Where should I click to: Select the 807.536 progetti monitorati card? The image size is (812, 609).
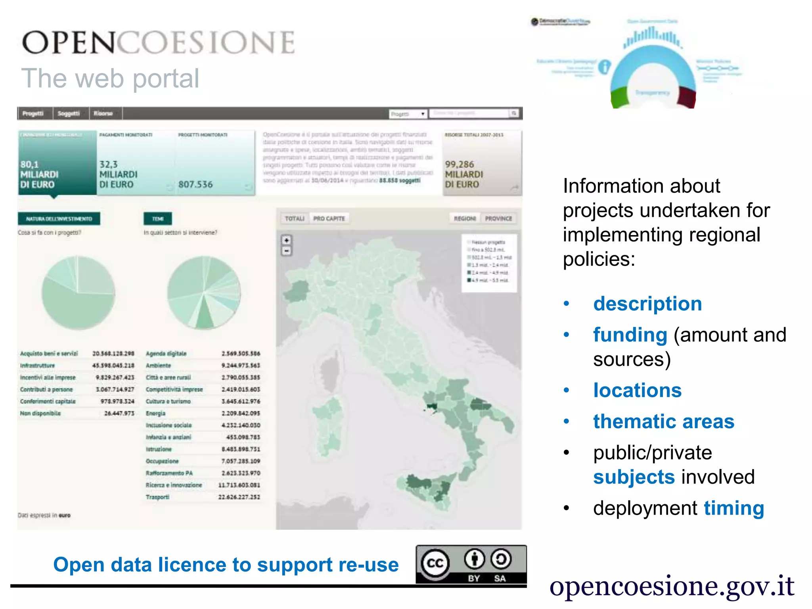tap(215, 163)
